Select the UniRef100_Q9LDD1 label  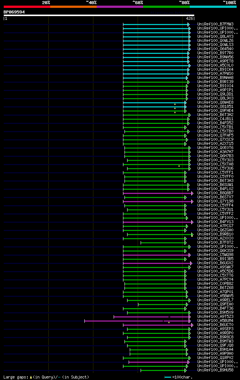pyautogui.click(x=215, y=94)
